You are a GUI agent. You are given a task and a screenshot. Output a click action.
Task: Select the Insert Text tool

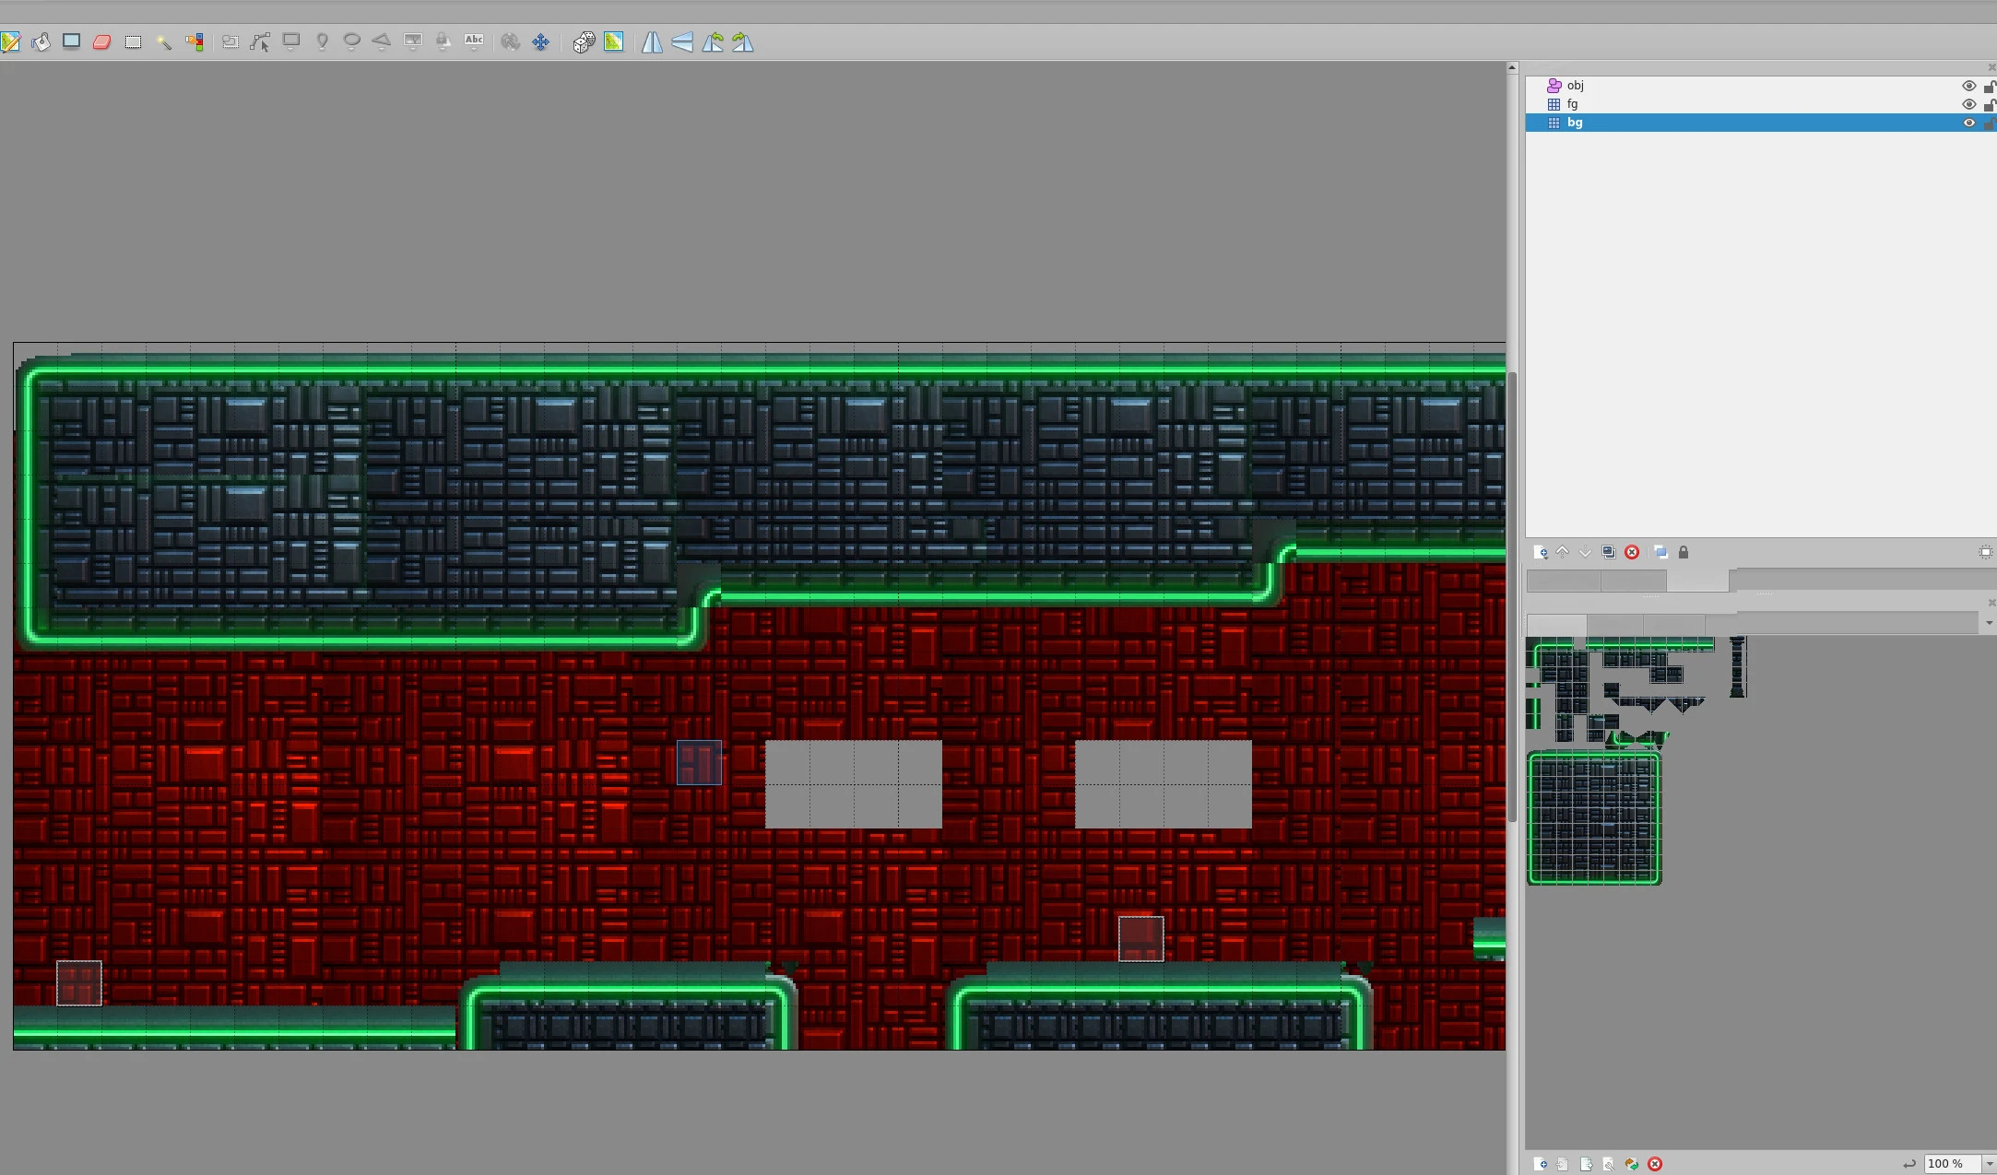pos(475,41)
